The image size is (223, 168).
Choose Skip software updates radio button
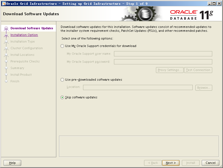pyautogui.click(x=62, y=98)
